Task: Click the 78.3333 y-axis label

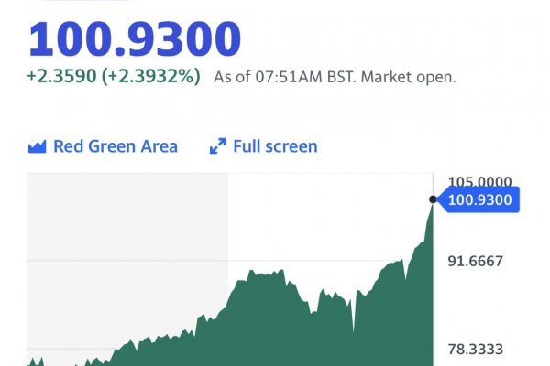Action: tap(476, 349)
